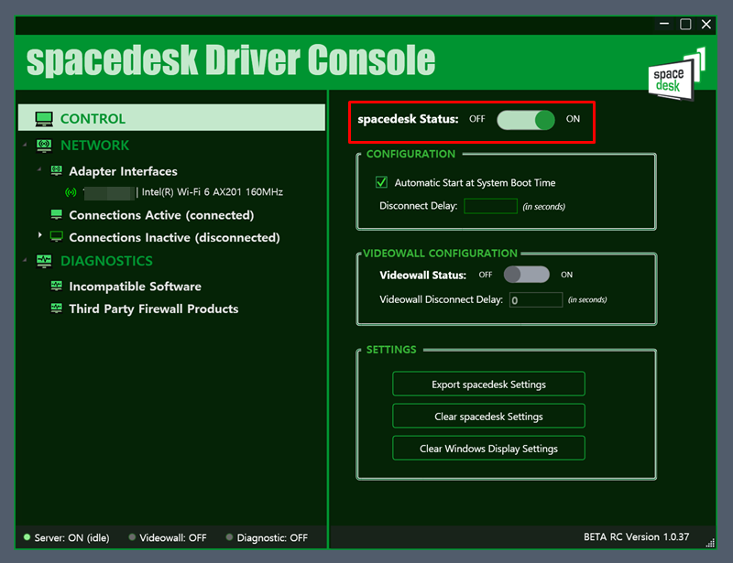Collapse the DIAGNOSTICS tree section
This screenshot has width=733, height=563.
(25, 260)
